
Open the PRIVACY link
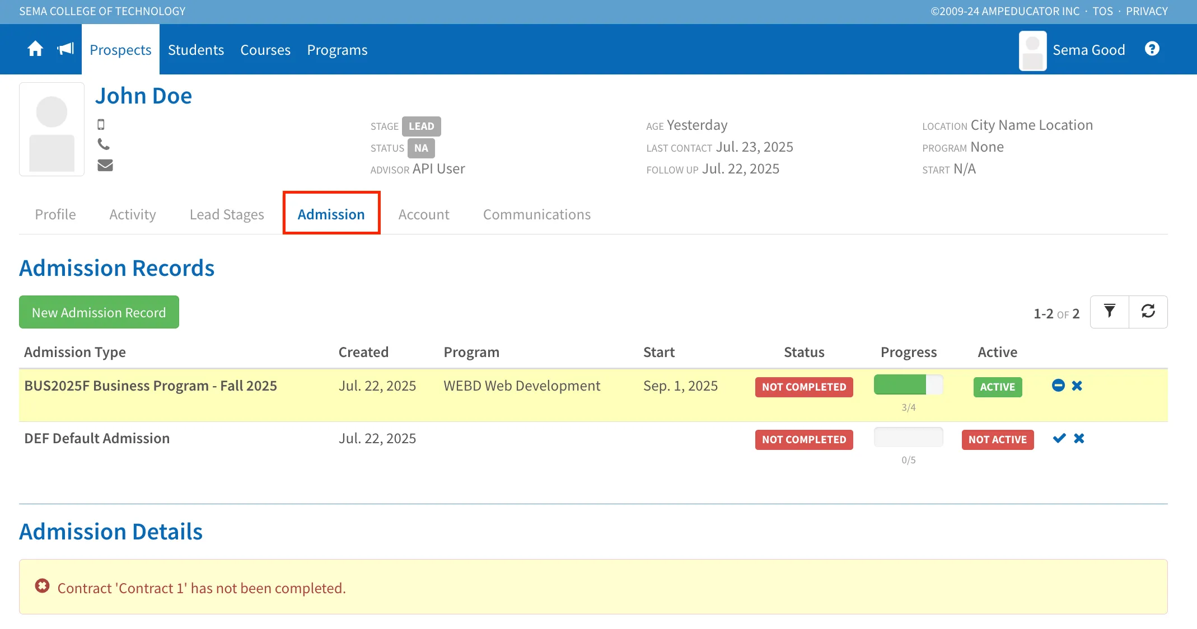(1147, 11)
